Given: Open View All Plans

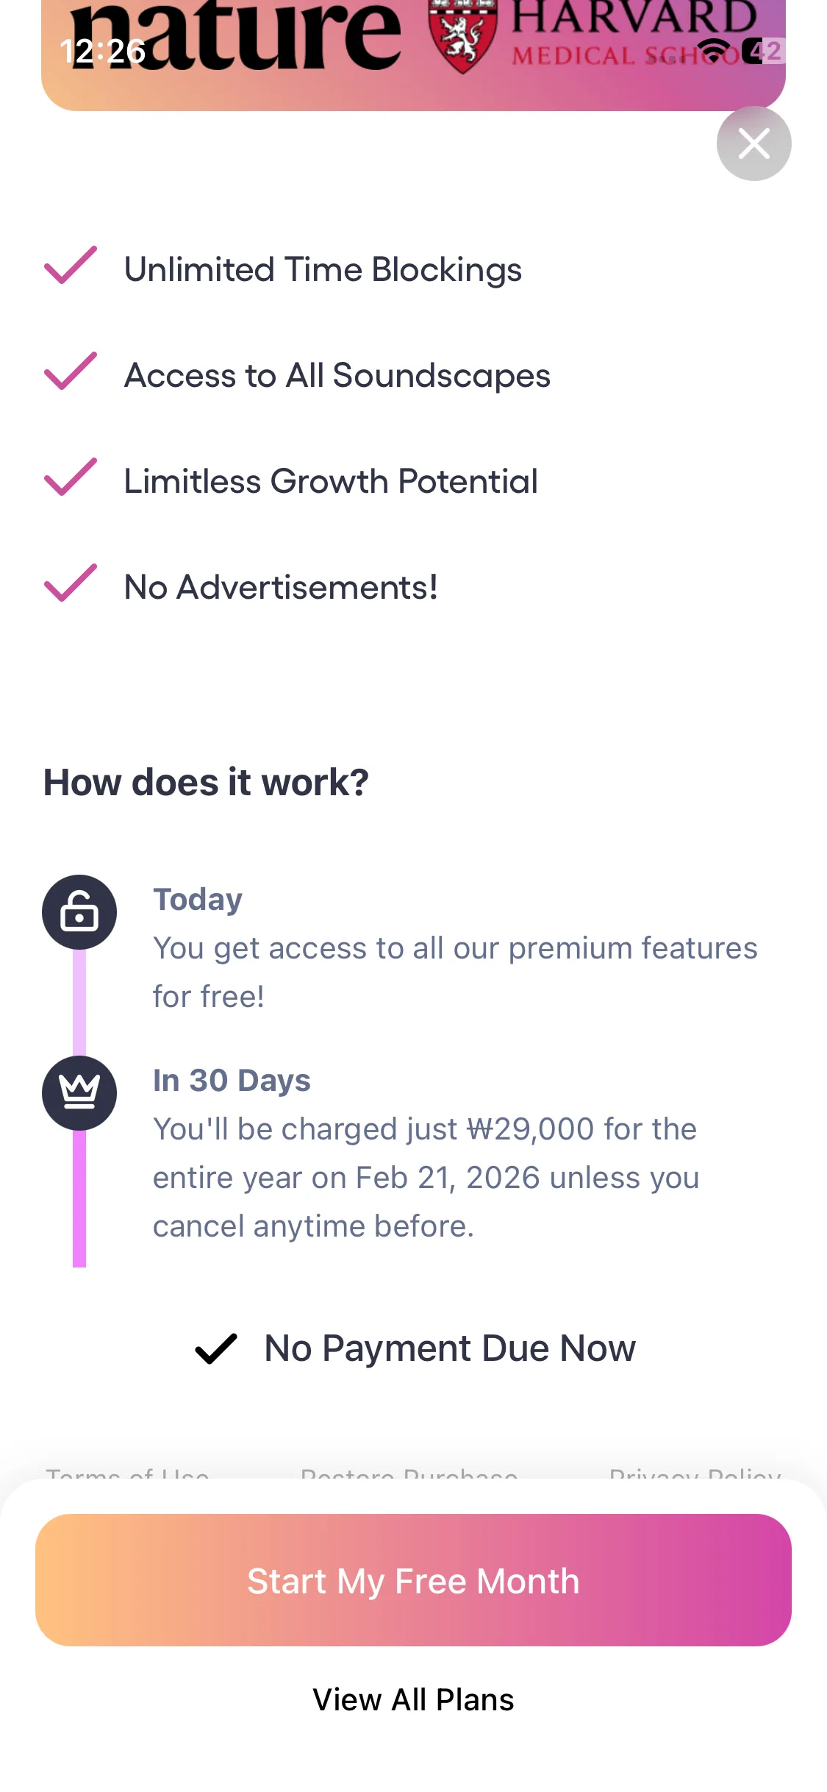Looking at the screenshot, I should point(413,1700).
